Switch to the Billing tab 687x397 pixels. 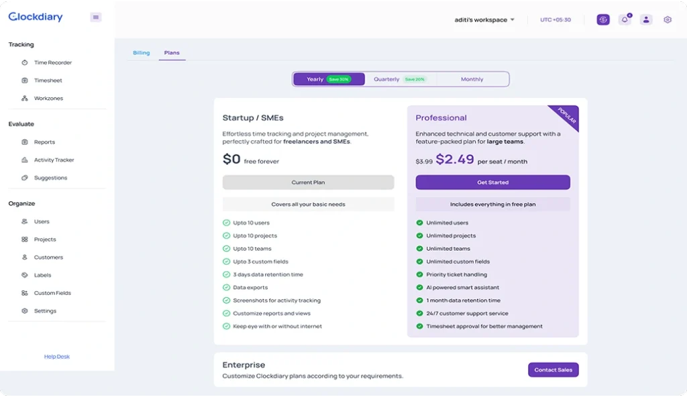141,53
